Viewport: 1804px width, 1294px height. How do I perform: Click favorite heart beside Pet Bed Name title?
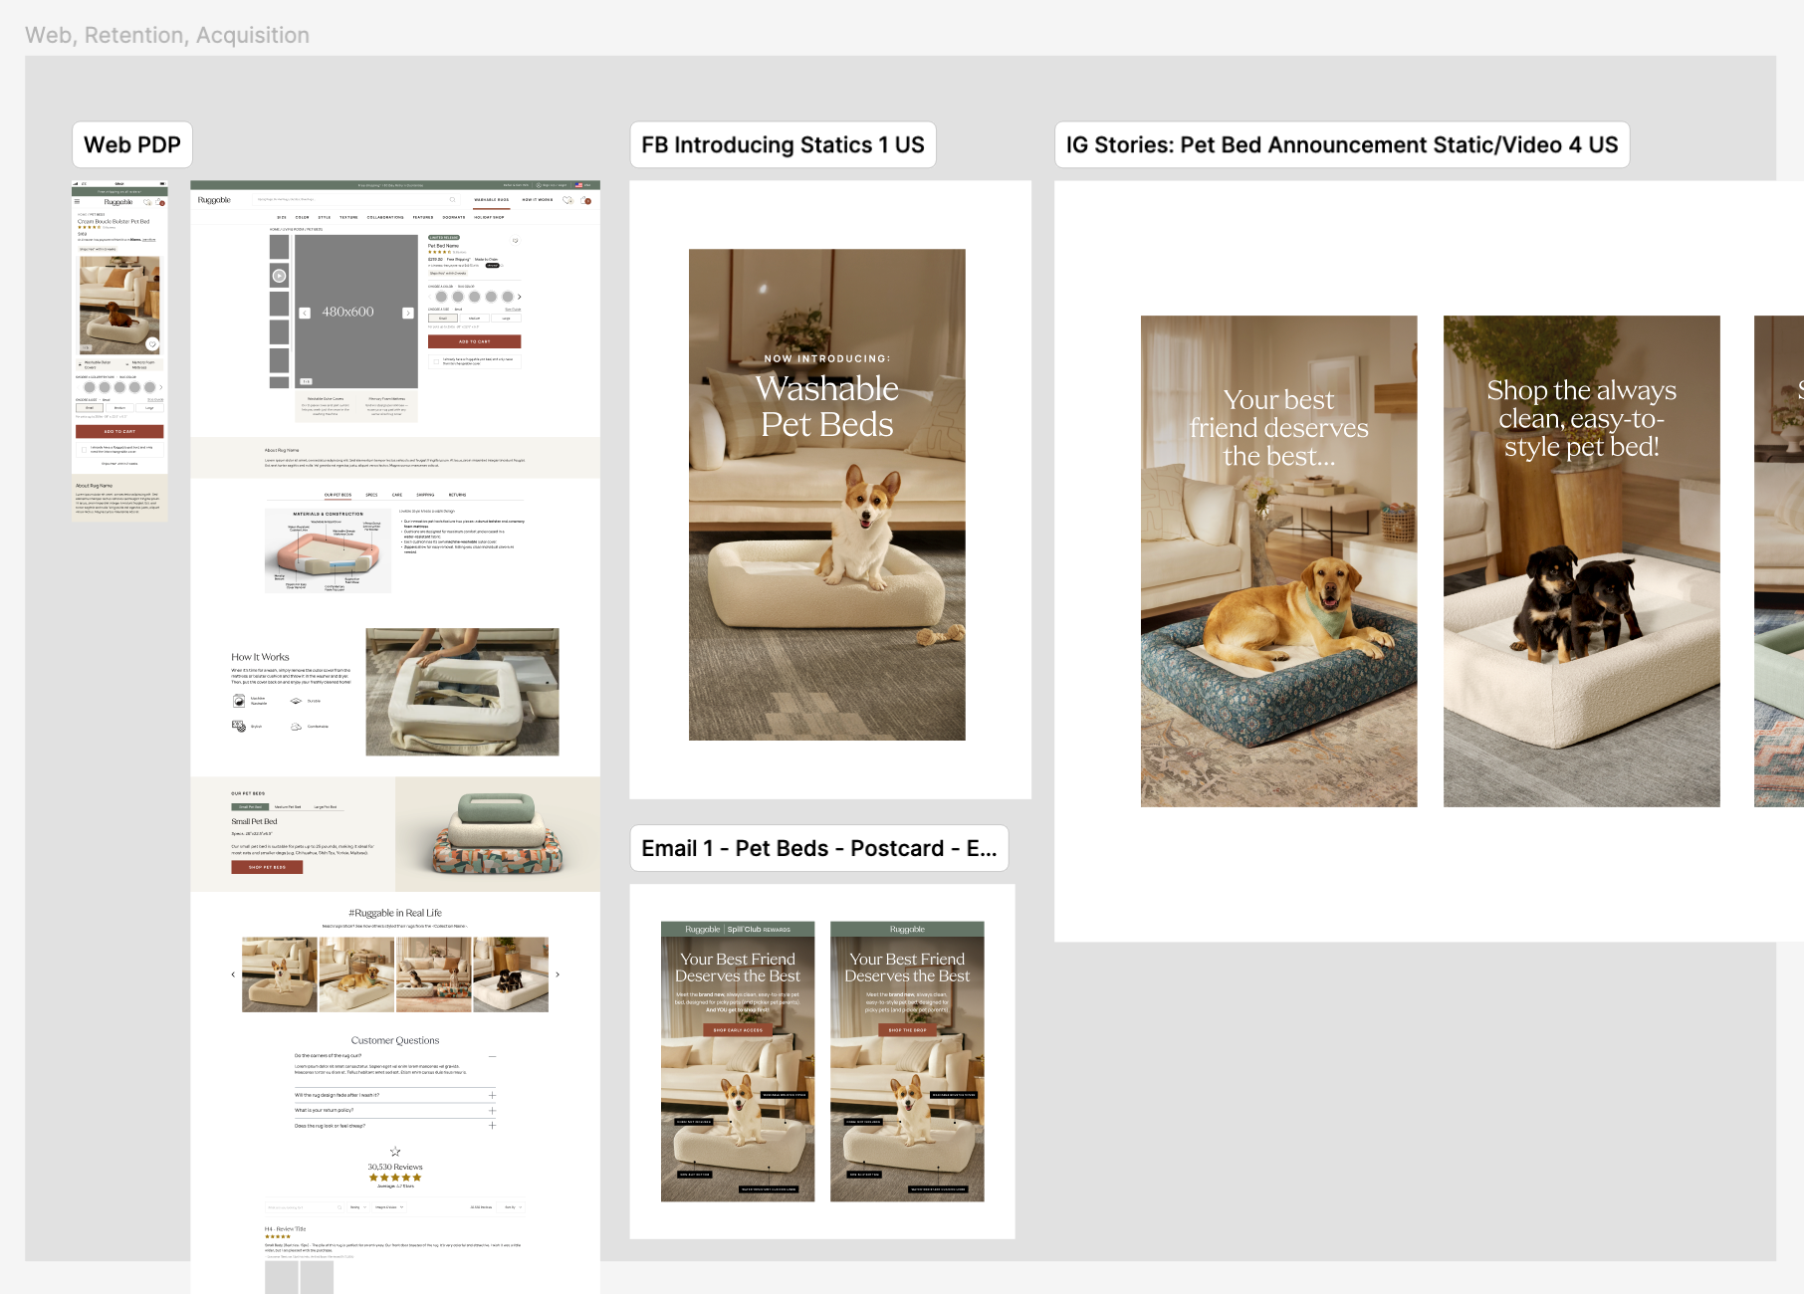515,240
